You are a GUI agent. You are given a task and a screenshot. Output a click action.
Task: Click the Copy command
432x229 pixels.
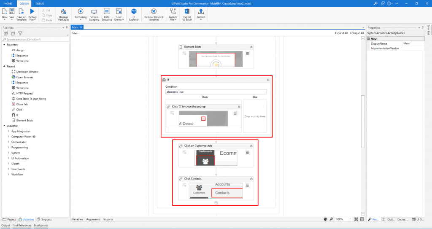pos(47,15)
